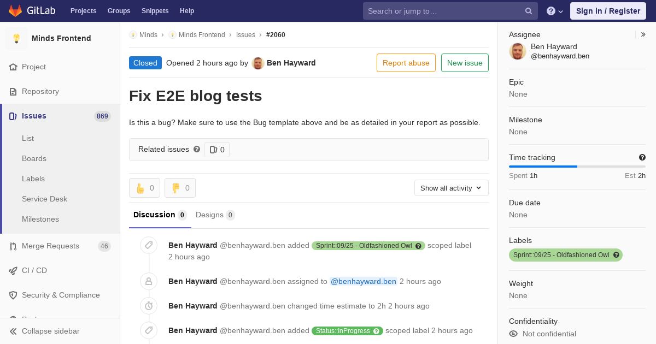656x344 pixels.
Task: Collapse the right sidebar with double chevron
Action: pos(643,34)
